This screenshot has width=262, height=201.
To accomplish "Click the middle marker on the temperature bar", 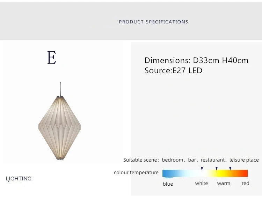I will coord(217,169).
